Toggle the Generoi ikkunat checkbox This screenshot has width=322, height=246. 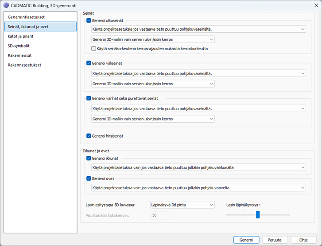[x=89, y=158]
